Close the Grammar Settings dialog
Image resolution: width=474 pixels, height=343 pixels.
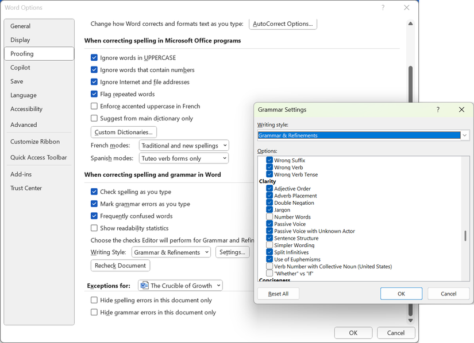[461, 110]
